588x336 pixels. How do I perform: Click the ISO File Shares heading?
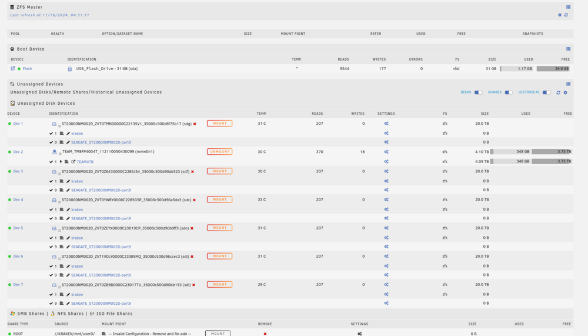click(x=115, y=314)
